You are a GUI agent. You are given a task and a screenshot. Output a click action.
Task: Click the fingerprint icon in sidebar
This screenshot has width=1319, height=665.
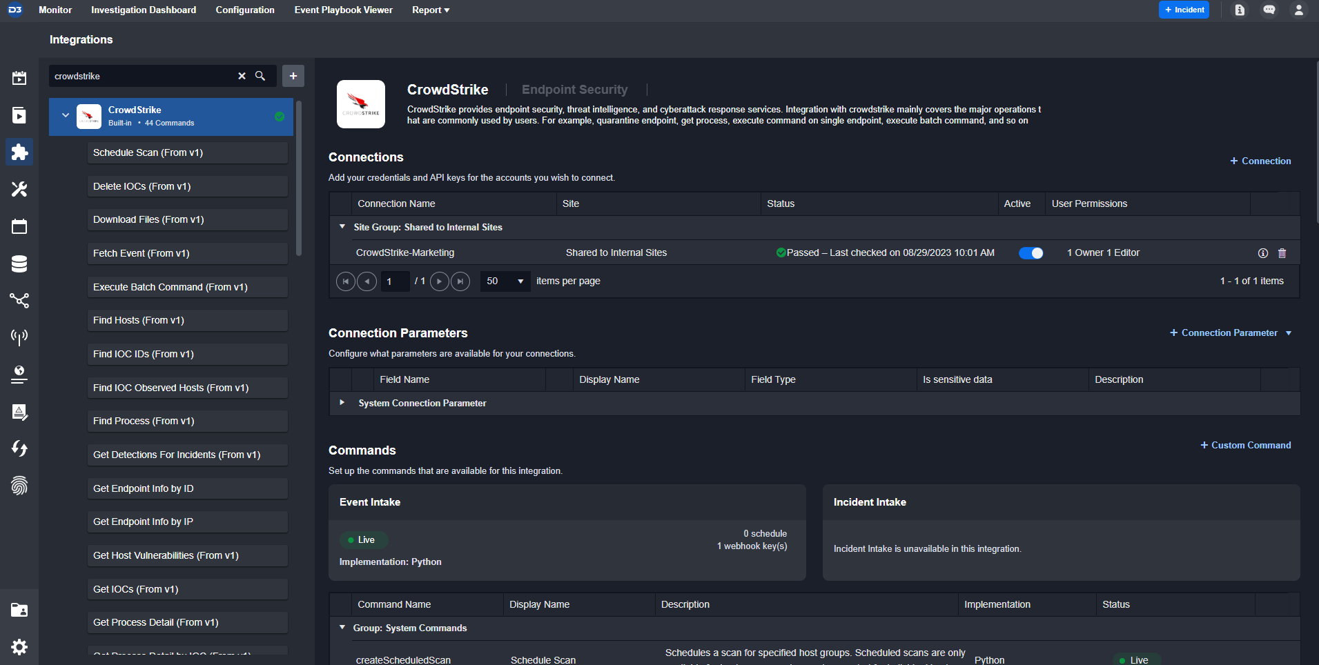tap(19, 486)
